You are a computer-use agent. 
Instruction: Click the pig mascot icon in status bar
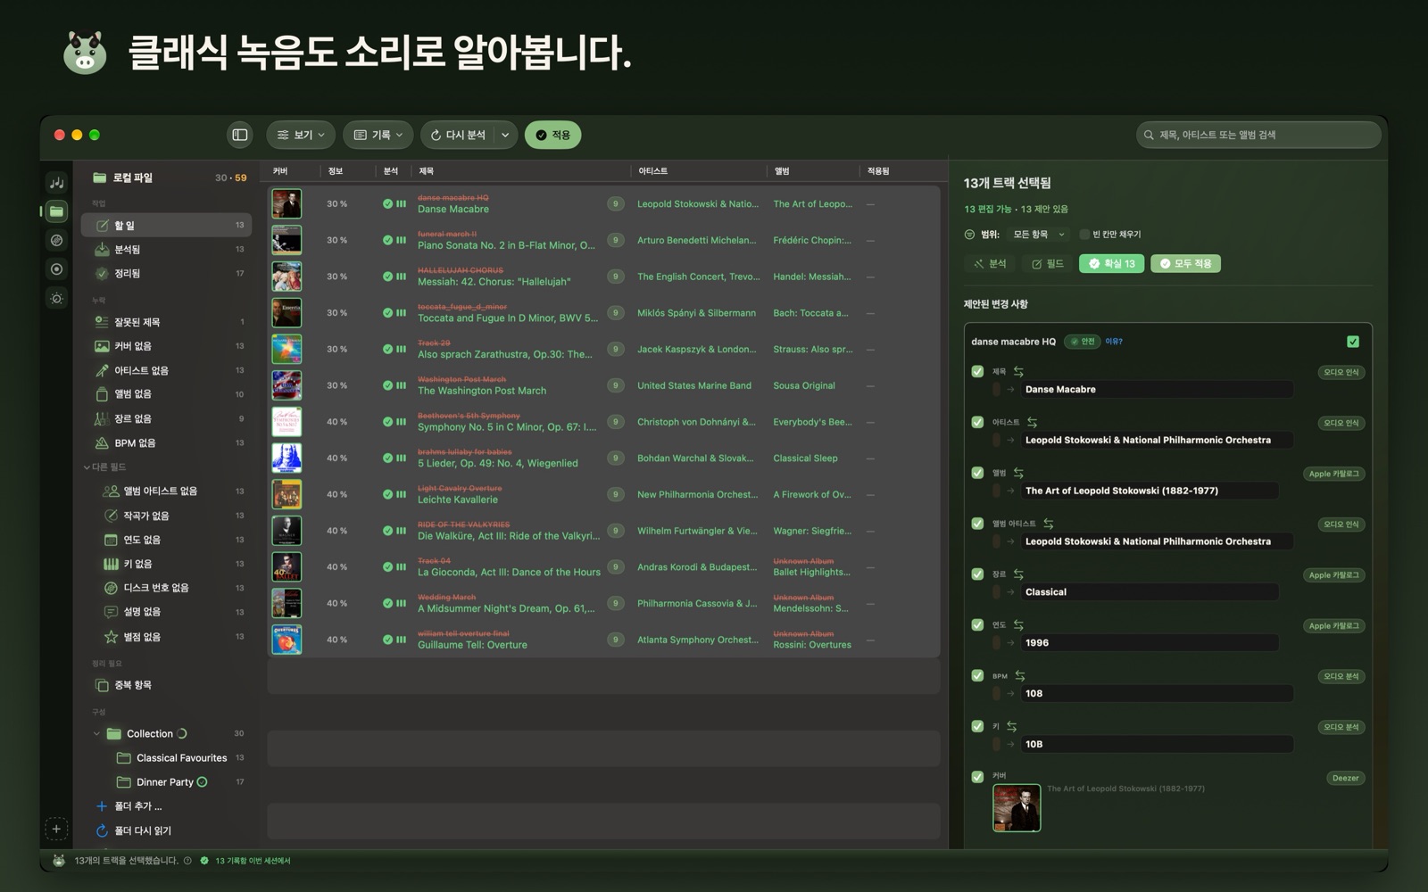tap(59, 861)
